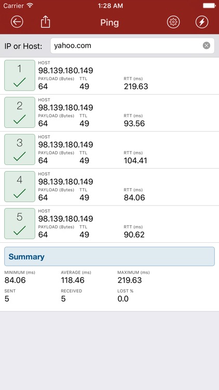Clear the yahoo.com host field
This screenshot has height=390, width=219.
[x=207, y=46]
